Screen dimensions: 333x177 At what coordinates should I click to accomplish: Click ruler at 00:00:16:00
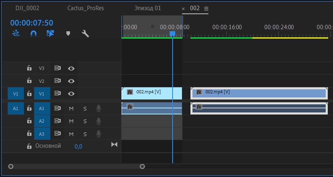tap(227, 27)
